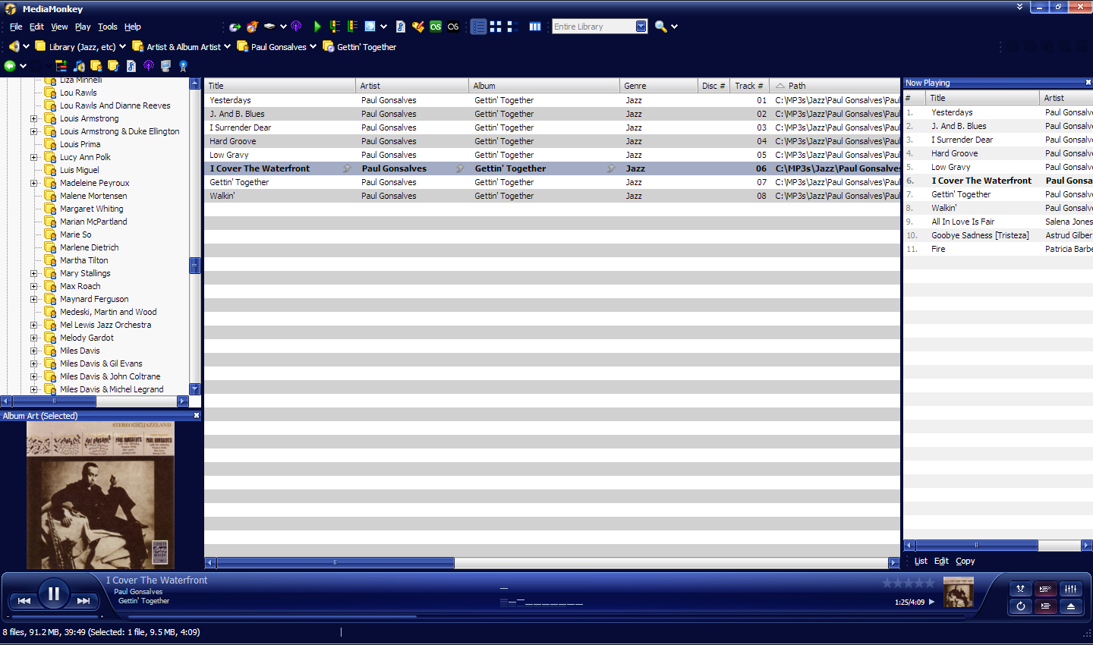Go to the previous track
Image resolution: width=1093 pixels, height=645 pixels.
(x=24, y=600)
